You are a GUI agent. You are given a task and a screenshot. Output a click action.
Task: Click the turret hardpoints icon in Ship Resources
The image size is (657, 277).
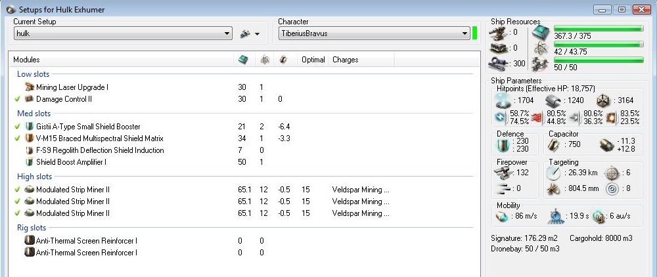pos(498,32)
